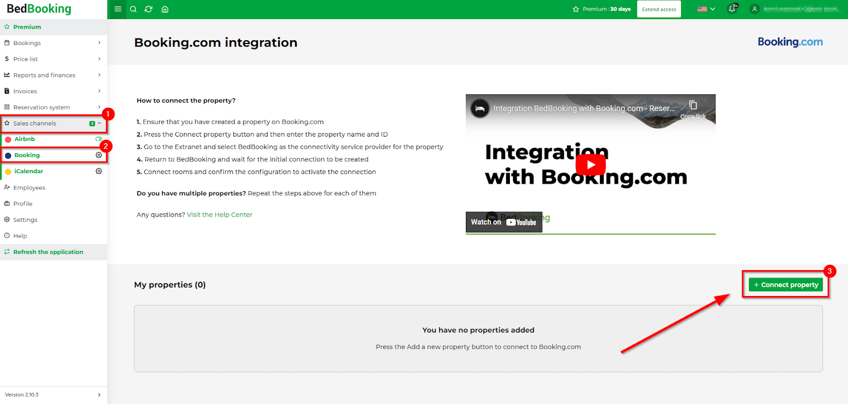Open user account avatar icon
The width and height of the screenshot is (848, 404).
click(x=755, y=9)
